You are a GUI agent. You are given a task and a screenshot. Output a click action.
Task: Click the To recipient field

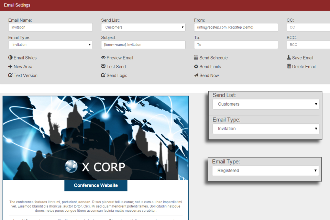(x=236, y=45)
